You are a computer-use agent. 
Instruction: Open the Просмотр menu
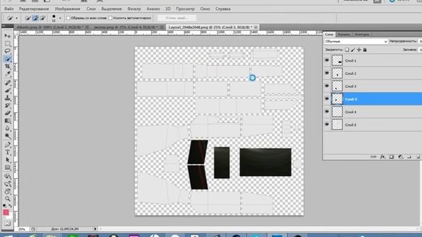[x=185, y=9]
